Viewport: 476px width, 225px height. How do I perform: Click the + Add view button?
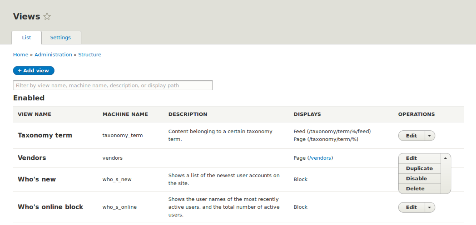(x=34, y=70)
